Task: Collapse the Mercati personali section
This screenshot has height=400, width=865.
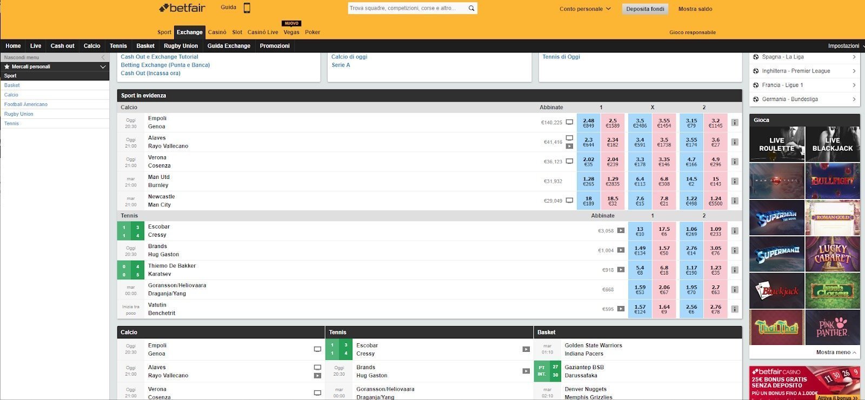Action: pos(103,66)
